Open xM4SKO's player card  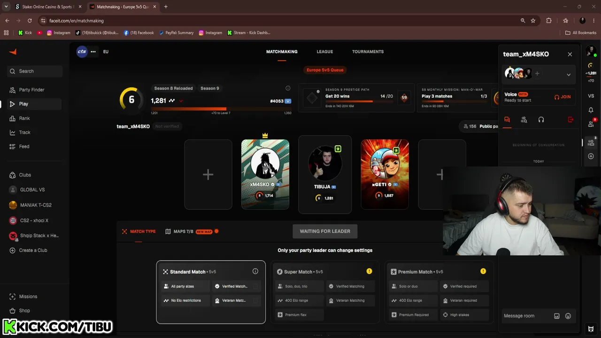coord(265,175)
